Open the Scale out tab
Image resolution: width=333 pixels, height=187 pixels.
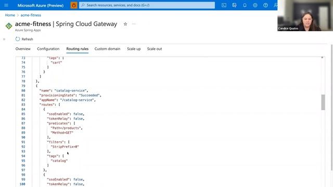pos(155,49)
